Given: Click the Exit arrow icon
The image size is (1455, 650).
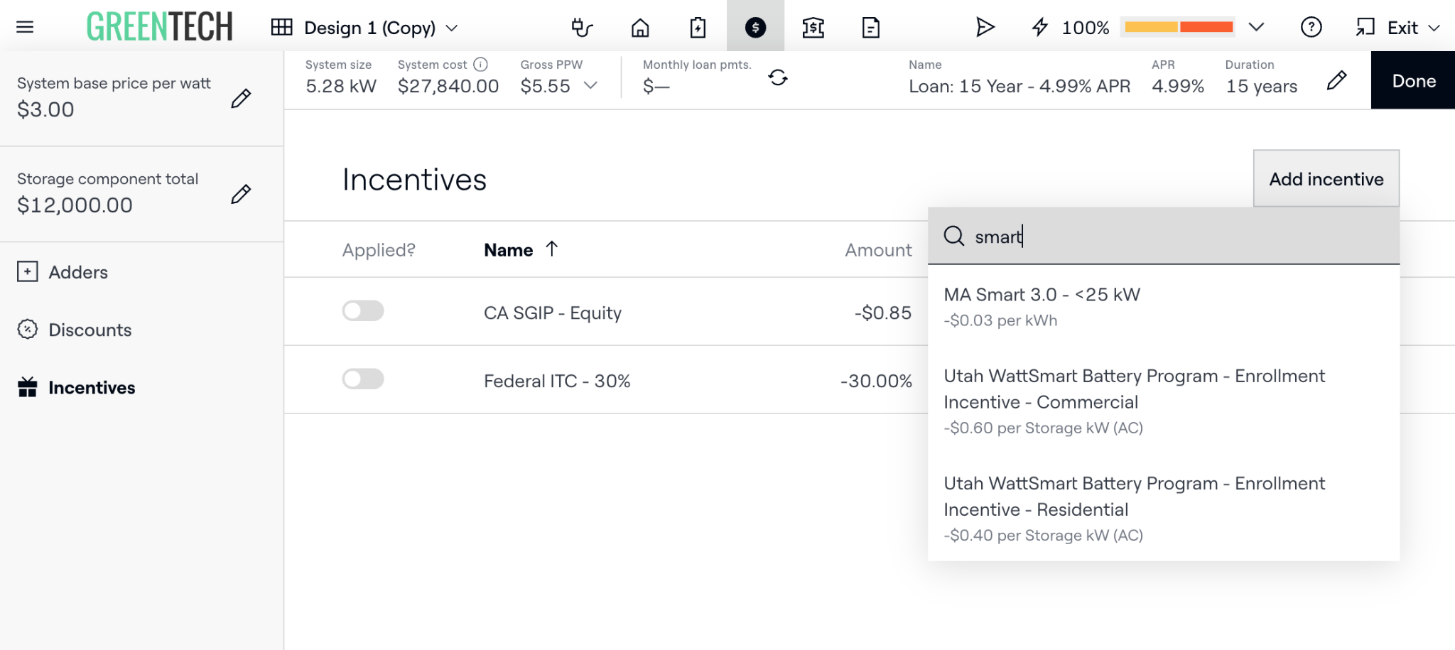Looking at the screenshot, I should point(1365,27).
